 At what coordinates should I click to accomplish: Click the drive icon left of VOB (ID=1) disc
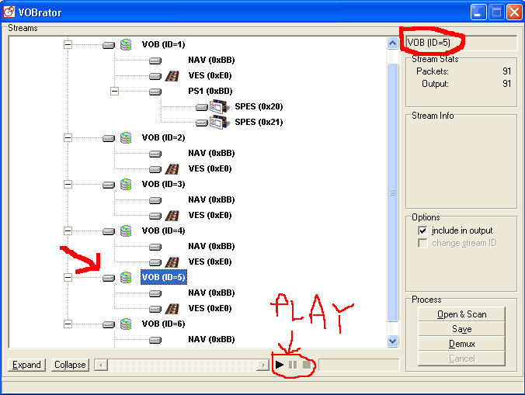(x=109, y=45)
